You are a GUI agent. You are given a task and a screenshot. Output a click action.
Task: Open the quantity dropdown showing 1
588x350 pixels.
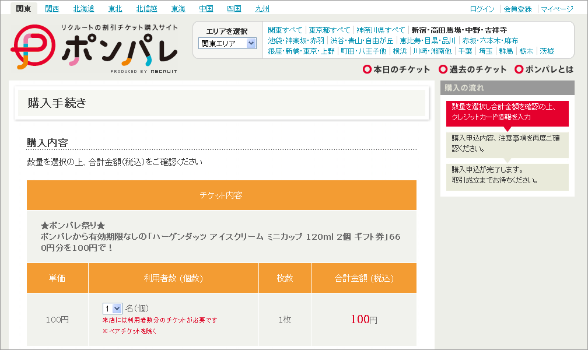pyautogui.click(x=113, y=309)
